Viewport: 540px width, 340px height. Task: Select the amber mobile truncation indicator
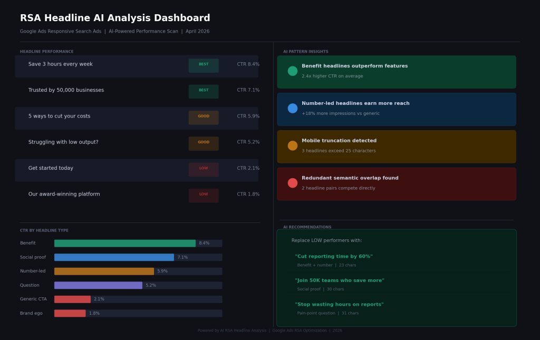coord(292,145)
